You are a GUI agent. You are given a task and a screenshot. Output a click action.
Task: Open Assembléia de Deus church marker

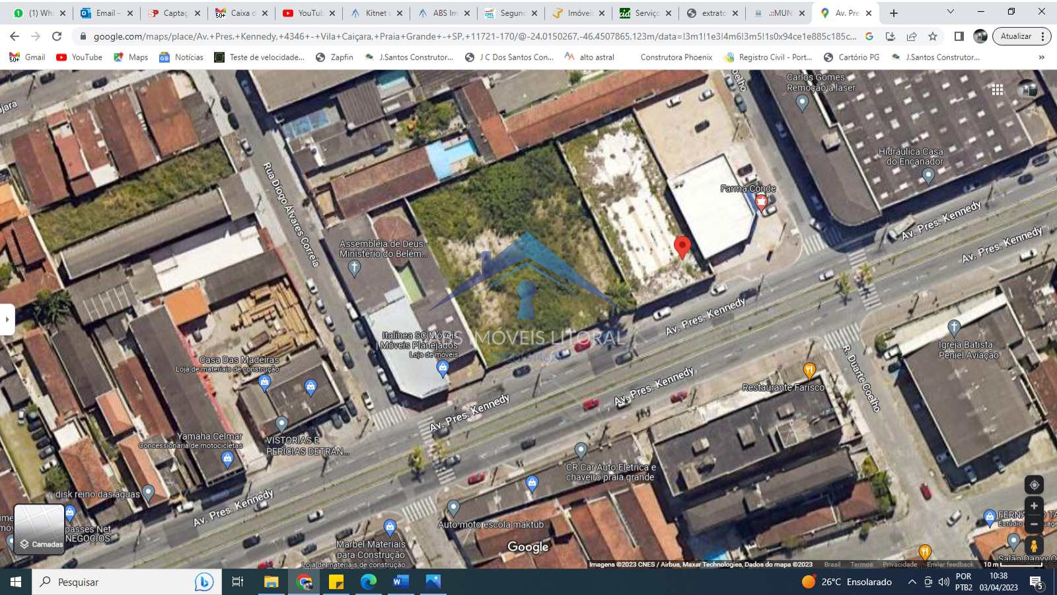coord(354,267)
